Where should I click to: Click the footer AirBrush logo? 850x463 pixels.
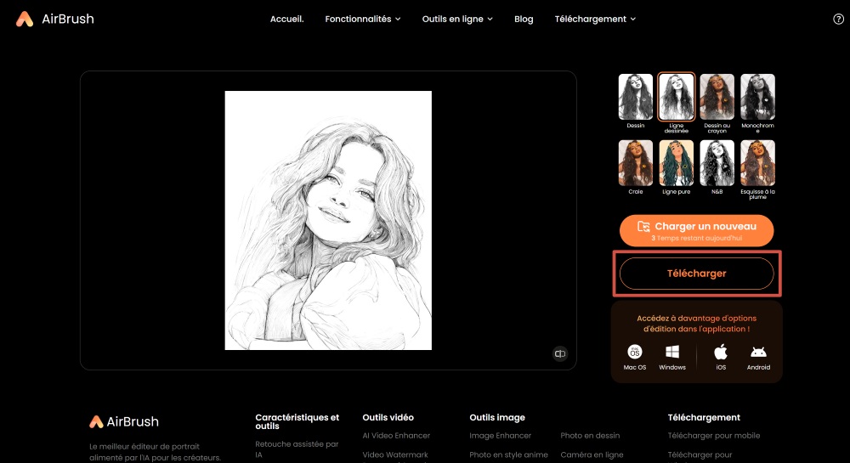point(124,421)
